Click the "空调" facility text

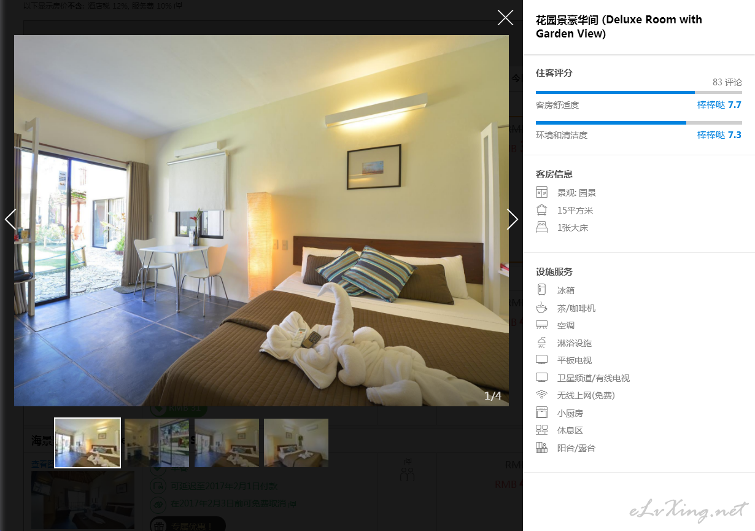(566, 325)
